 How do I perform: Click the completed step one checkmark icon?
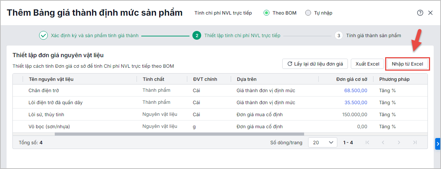point(43,36)
